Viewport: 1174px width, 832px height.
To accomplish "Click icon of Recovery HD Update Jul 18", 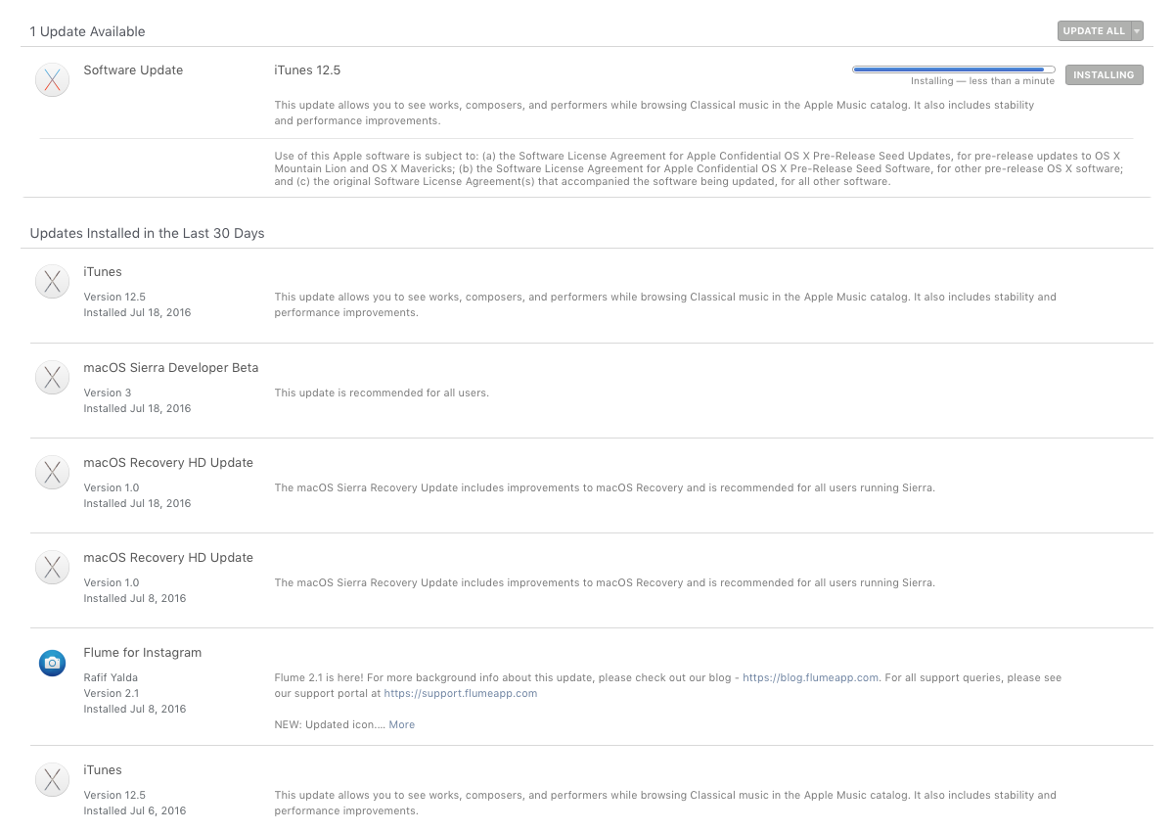I will pyautogui.click(x=52, y=473).
